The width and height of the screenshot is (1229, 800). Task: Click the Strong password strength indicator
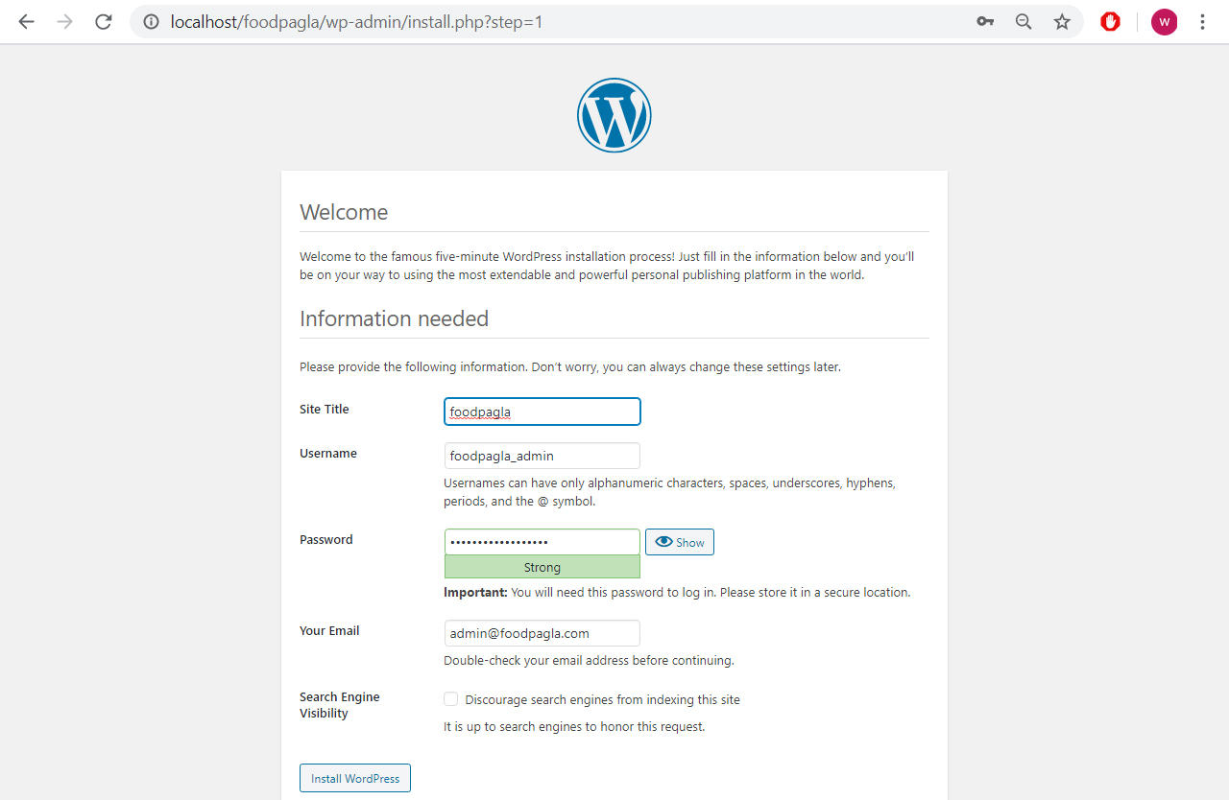tap(542, 567)
